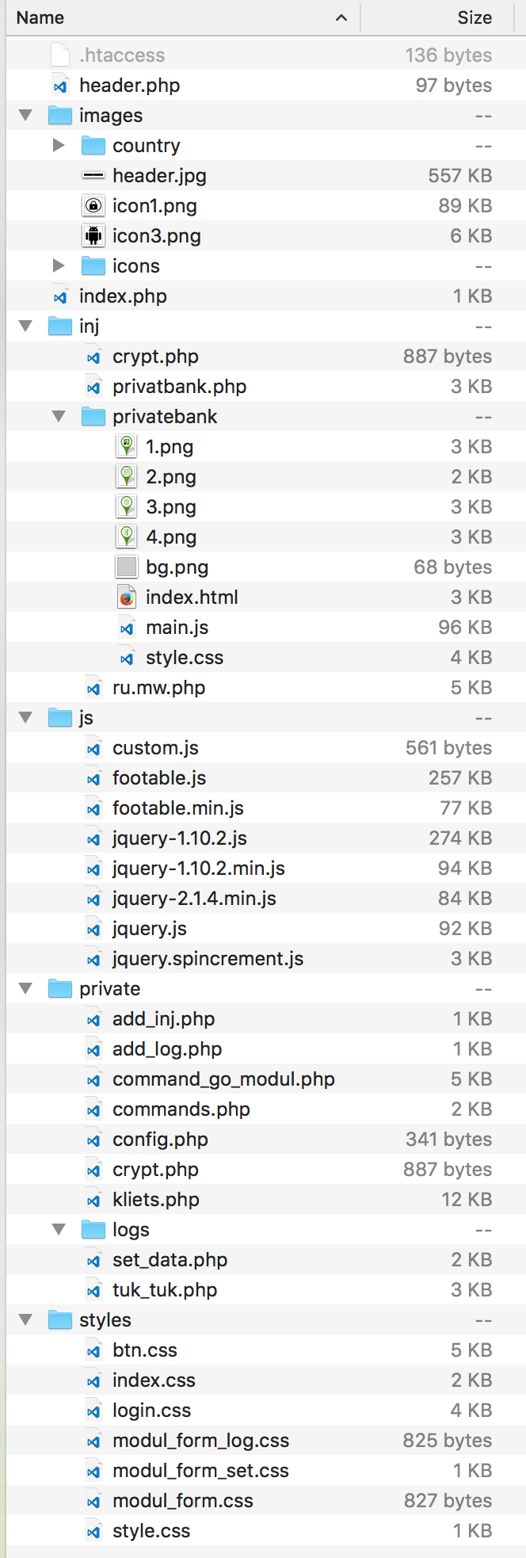526x1558 pixels.
Task: Click the header.jpg file thumbnail icon
Action: [93, 176]
